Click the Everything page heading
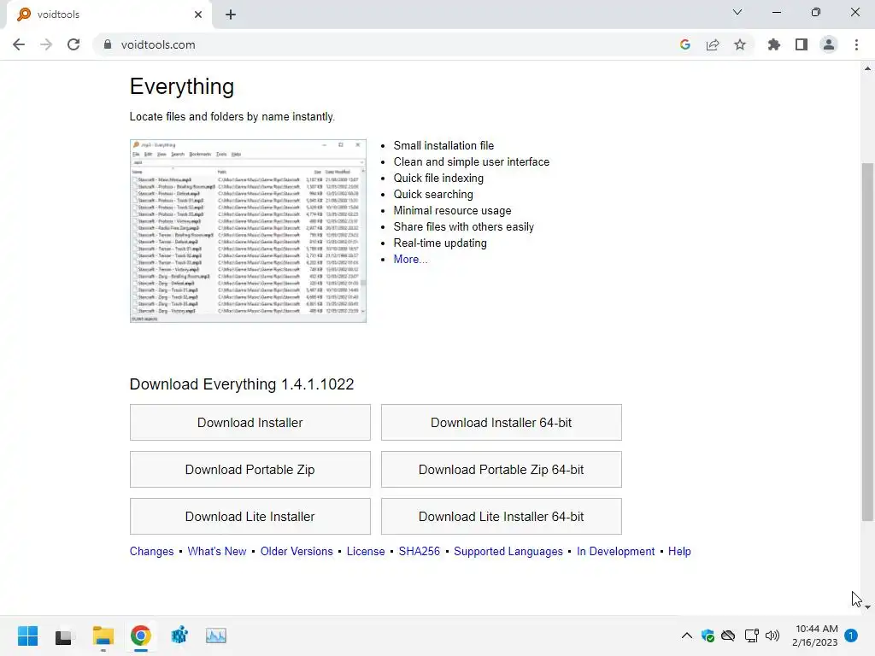Screen dimensions: 875x656 click(182, 86)
